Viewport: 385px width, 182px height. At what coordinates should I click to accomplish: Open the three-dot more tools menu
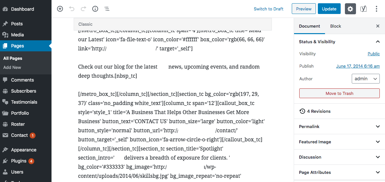tap(377, 9)
